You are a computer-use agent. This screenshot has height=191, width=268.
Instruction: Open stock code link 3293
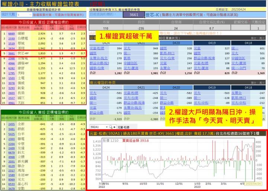tap(12, 88)
